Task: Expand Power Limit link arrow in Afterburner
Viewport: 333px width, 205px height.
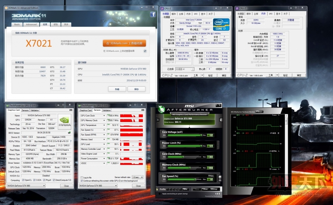Action: coord(218,145)
